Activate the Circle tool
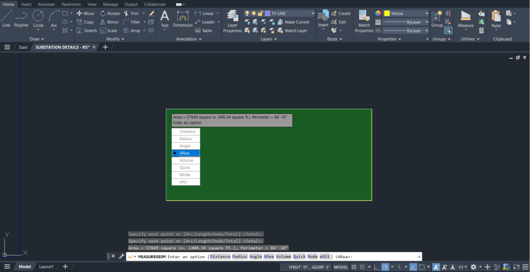 (38, 19)
